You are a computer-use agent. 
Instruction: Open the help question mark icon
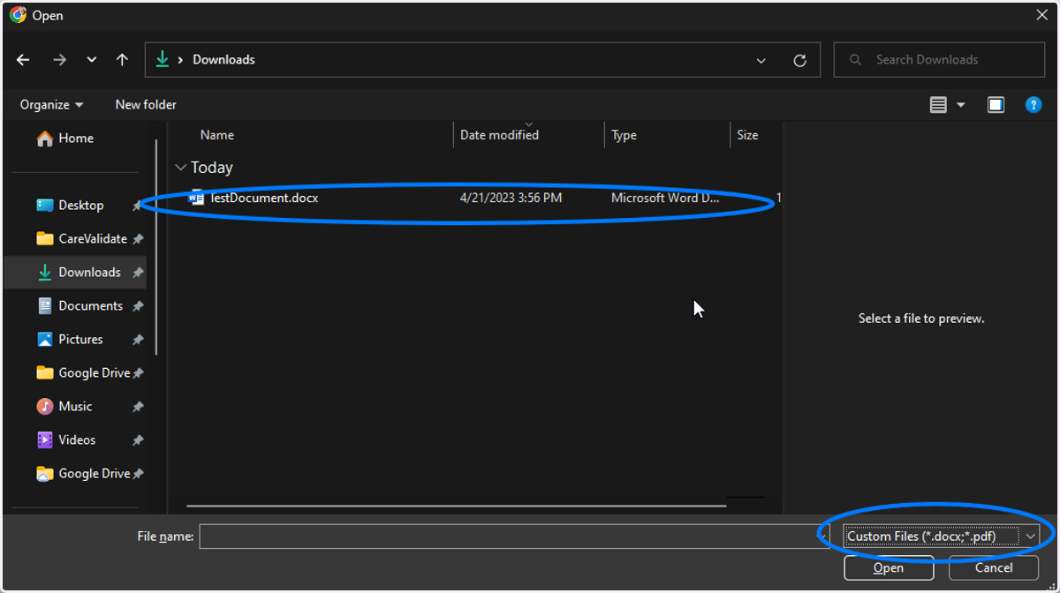click(1033, 105)
